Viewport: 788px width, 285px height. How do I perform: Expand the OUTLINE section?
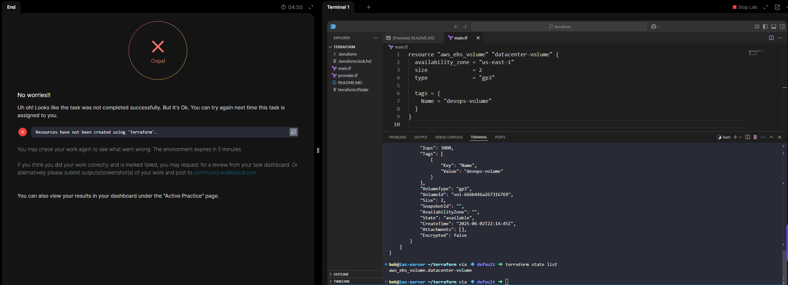point(341,274)
